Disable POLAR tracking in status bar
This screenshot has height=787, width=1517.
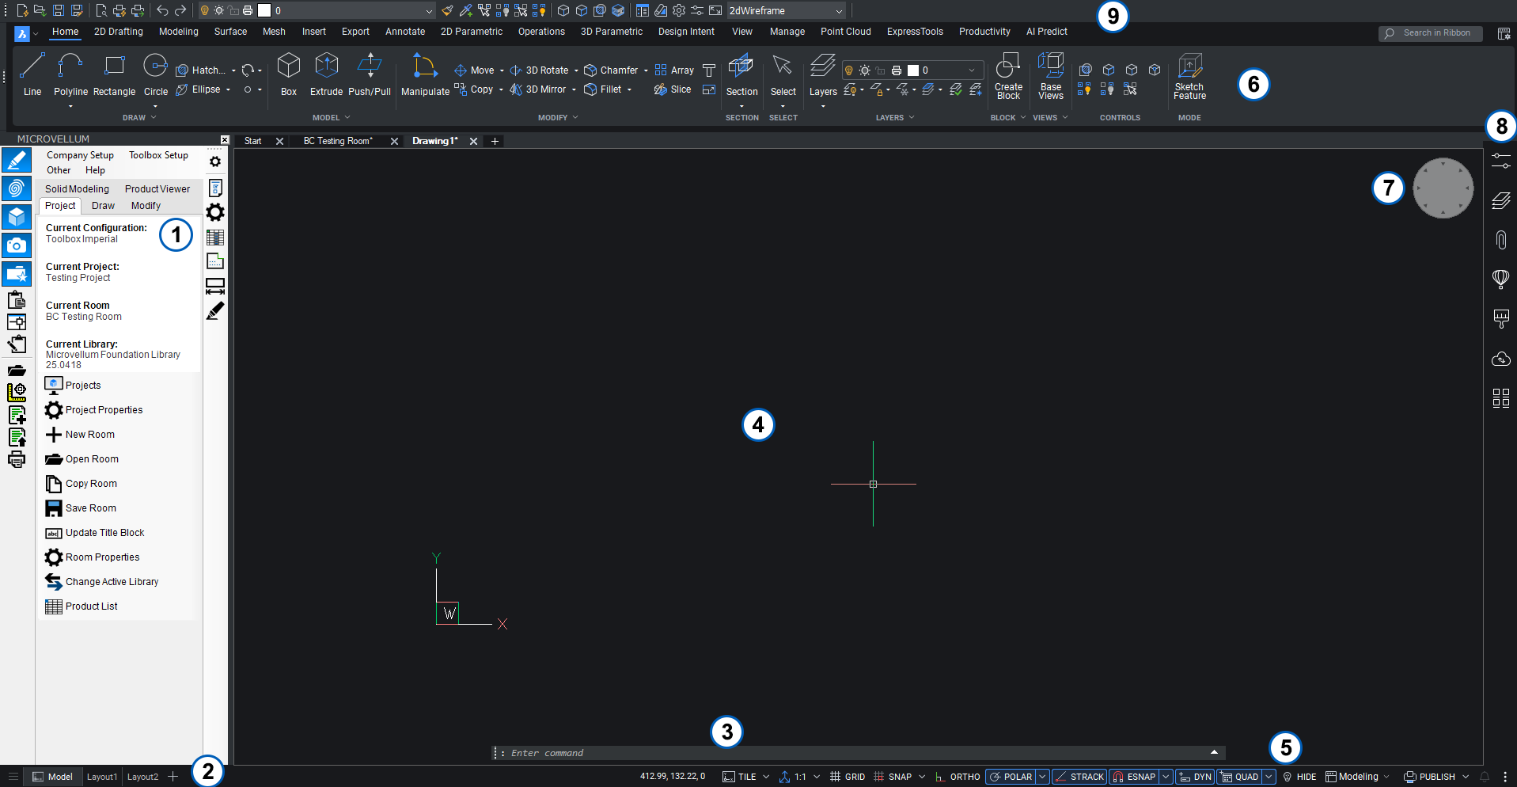click(x=1011, y=777)
